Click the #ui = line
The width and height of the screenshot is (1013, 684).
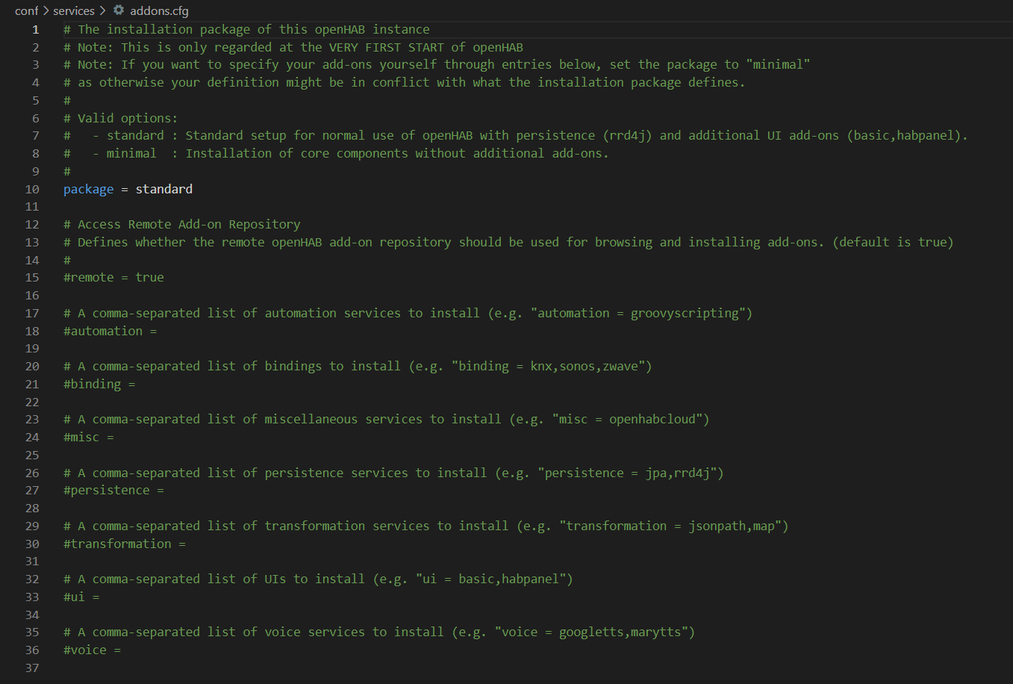click(x=81, y=597)
